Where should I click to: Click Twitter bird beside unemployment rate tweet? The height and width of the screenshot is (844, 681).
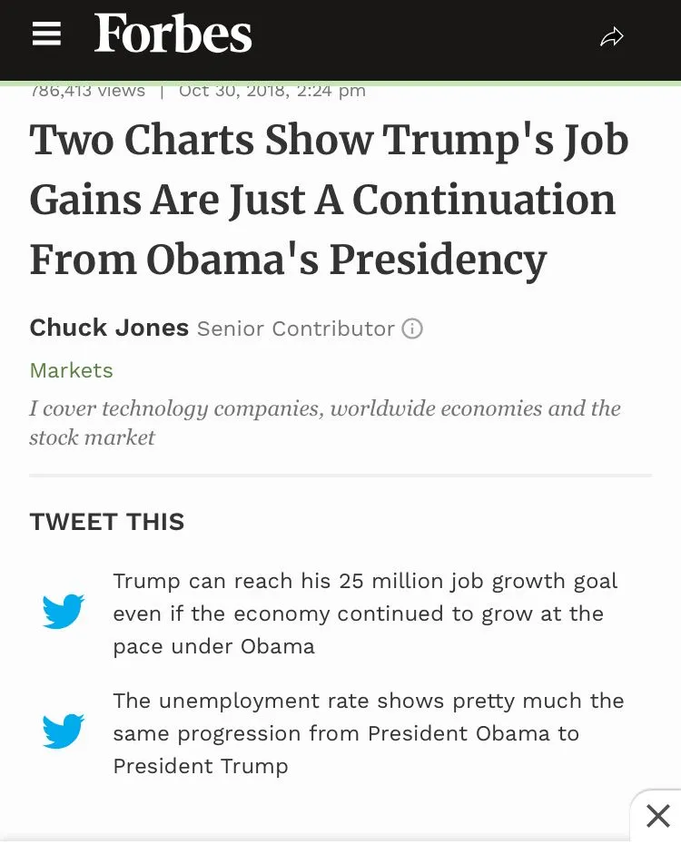[64, 731]
